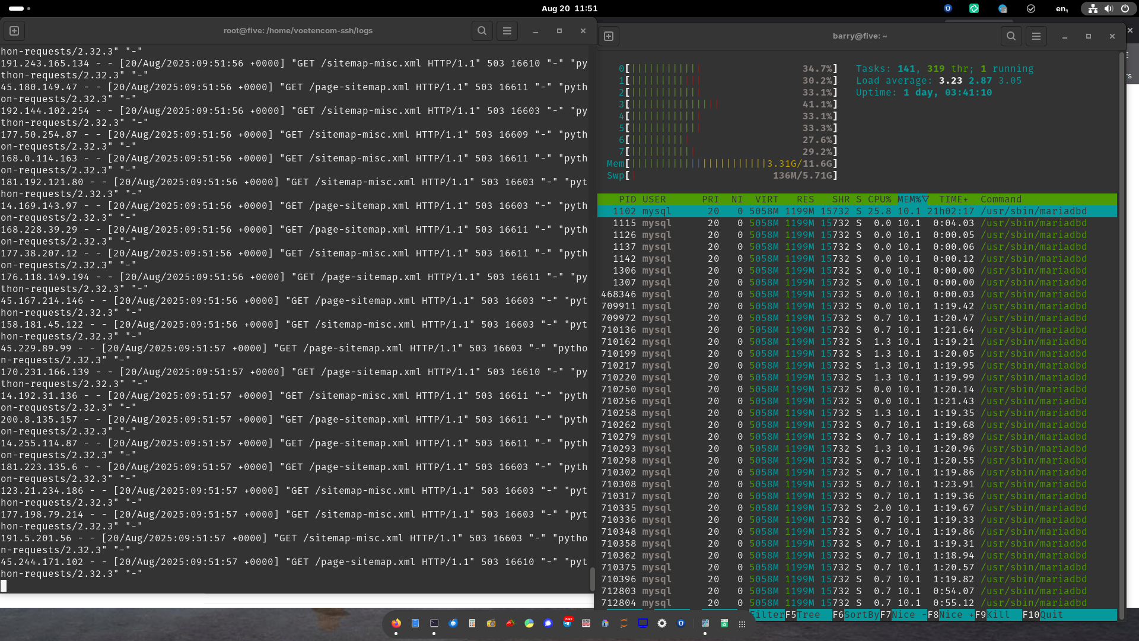Viewport: 1139px width, 641px height.
Task: Click the Activities workspace indicator pill
Action: [x=17, y=8]
